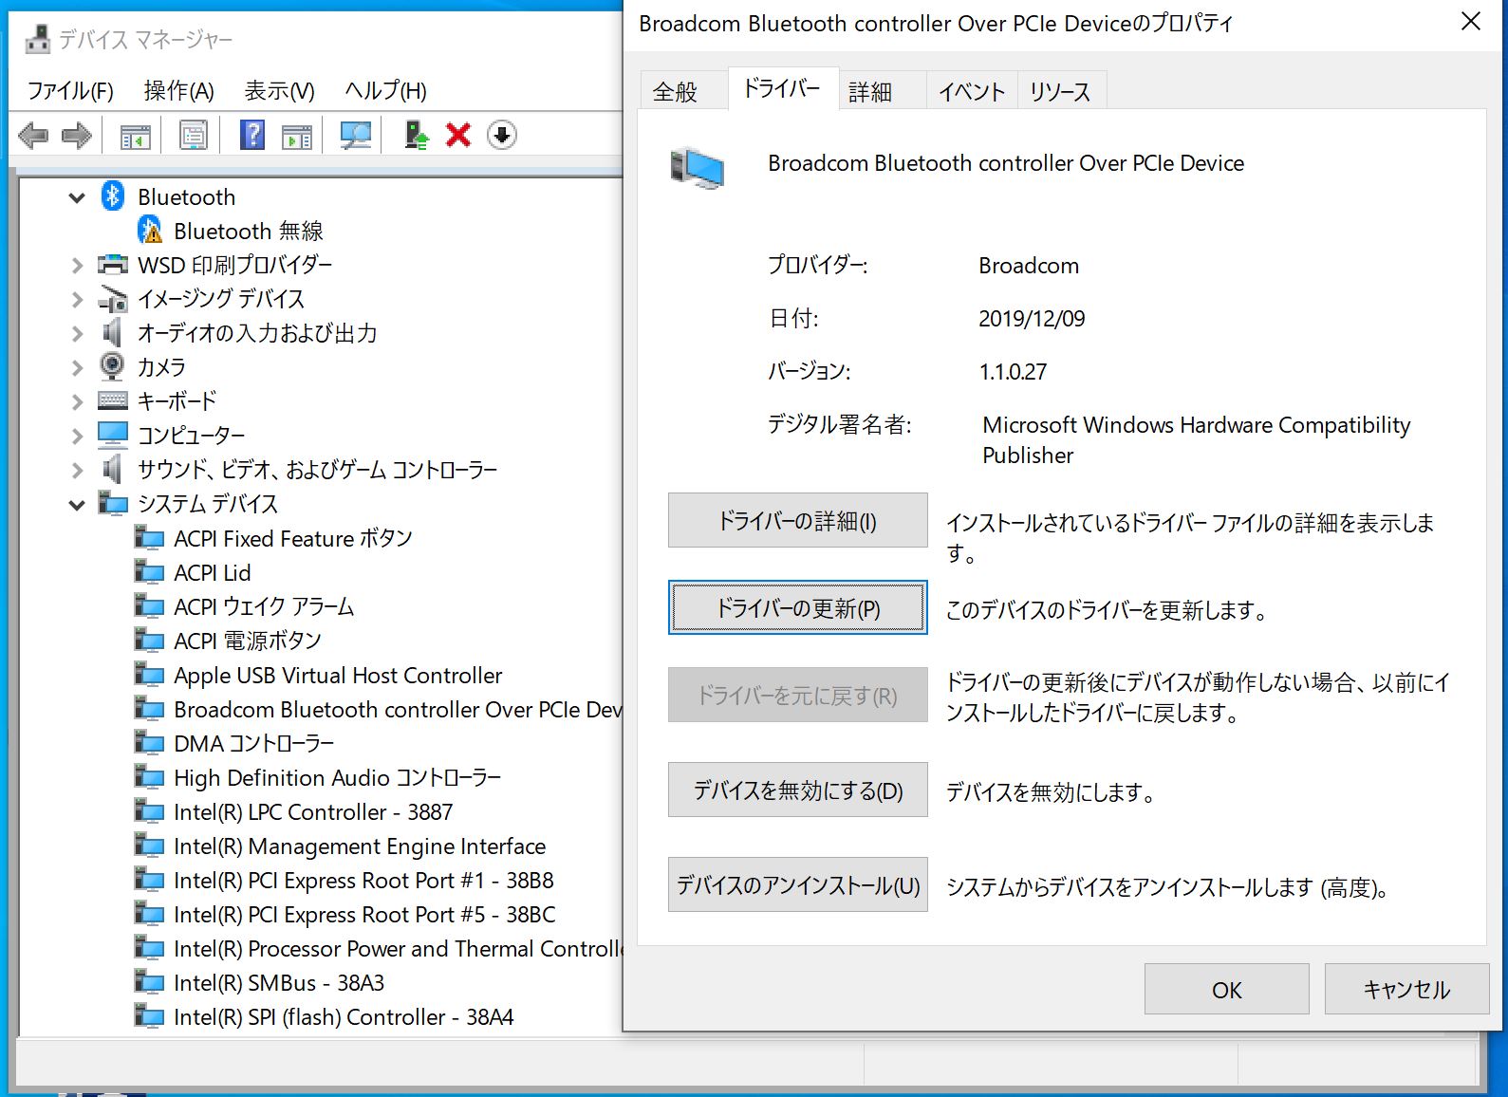
Task: Click the オーディオの入力および出力 speaker icon
Action: tap(113, 333)
